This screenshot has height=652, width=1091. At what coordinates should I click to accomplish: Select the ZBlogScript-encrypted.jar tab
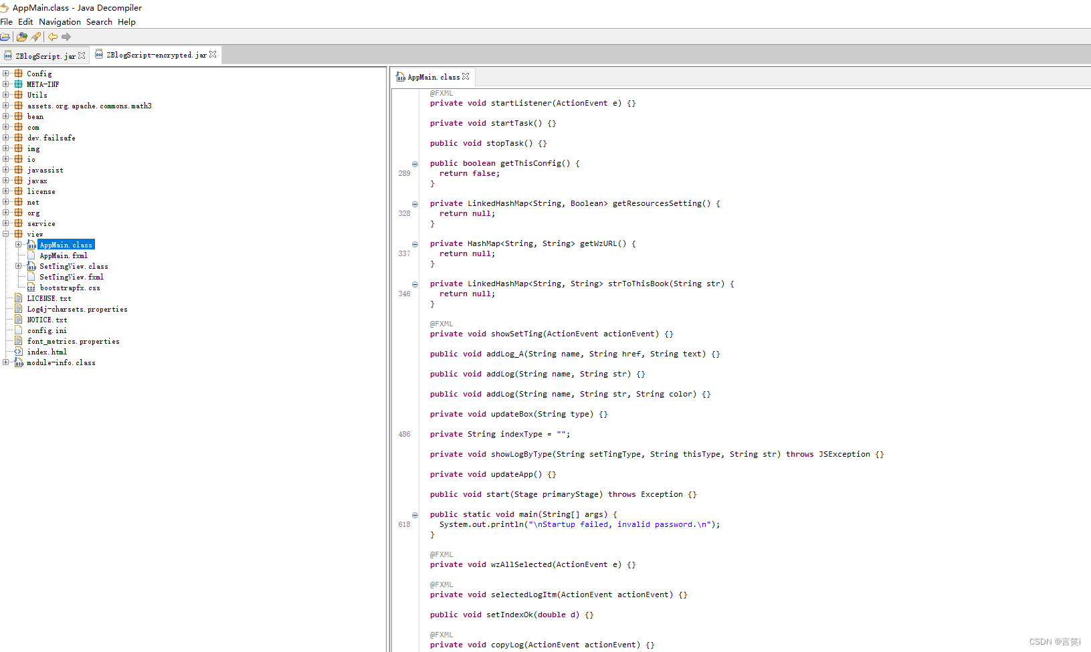pyautogui.click(x=157, y=55)
